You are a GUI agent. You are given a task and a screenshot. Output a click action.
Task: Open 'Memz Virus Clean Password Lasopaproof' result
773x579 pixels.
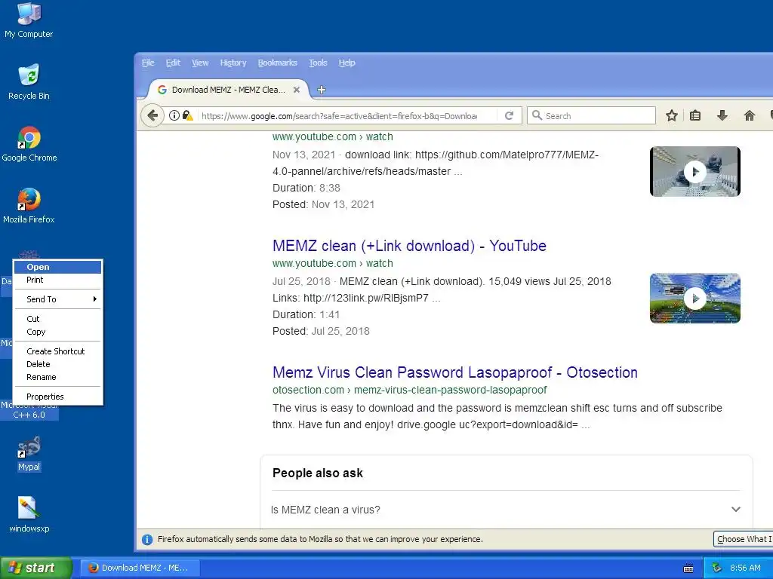[455, 372]
